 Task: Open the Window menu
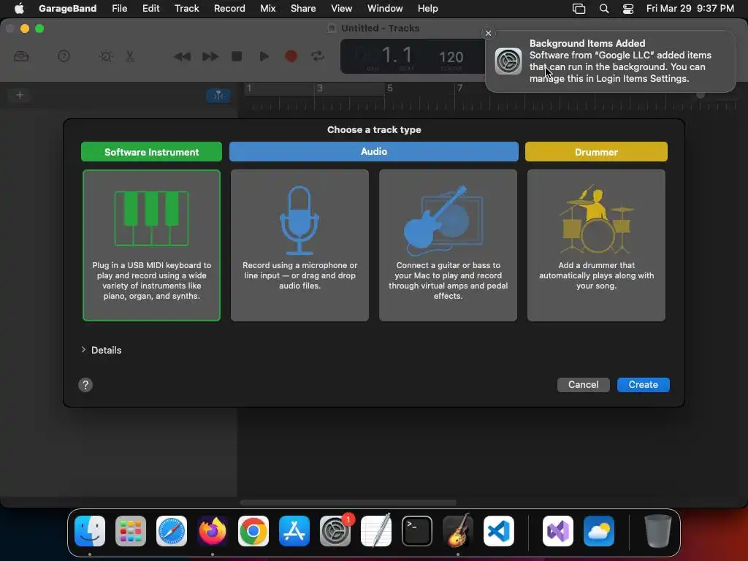pos(385,8)
